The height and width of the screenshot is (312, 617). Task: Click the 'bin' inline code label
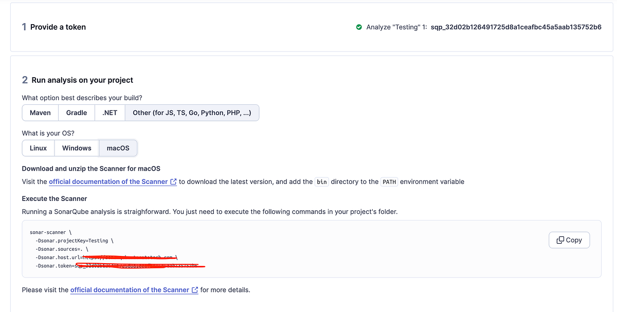tap(322, 182)
